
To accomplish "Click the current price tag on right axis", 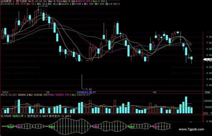I will coord(208,59).
